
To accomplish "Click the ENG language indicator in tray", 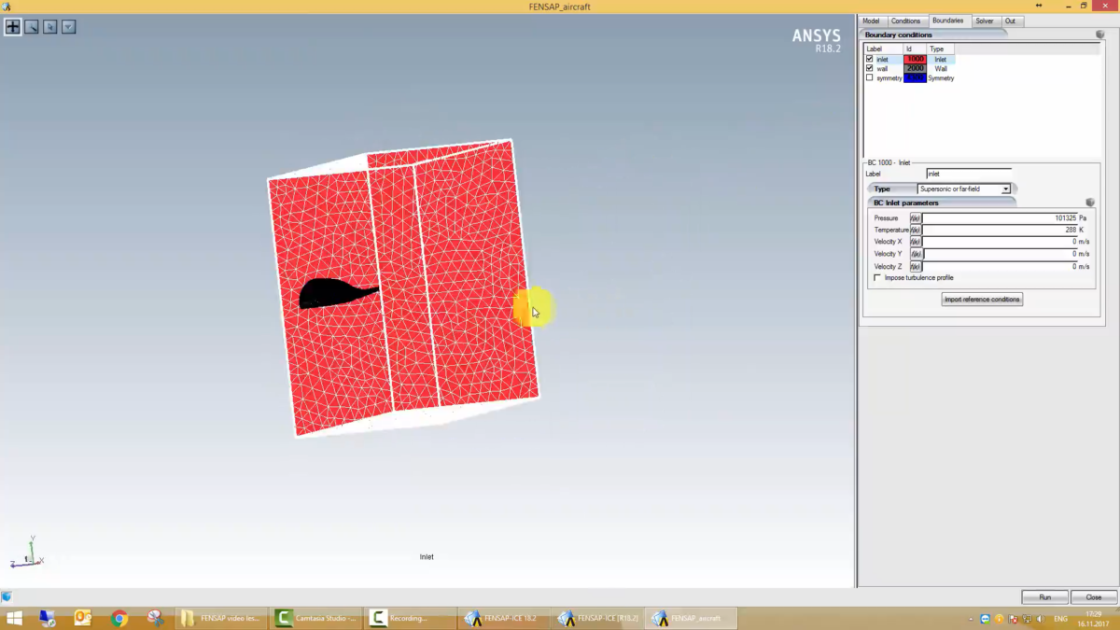I will click(x=1060, y=620).
